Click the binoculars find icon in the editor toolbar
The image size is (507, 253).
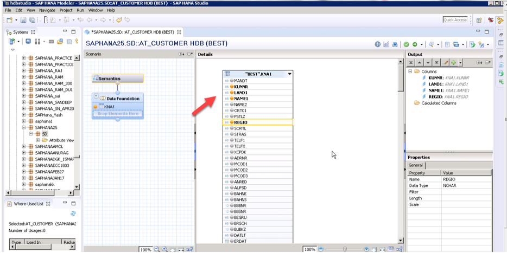(395, 44)
